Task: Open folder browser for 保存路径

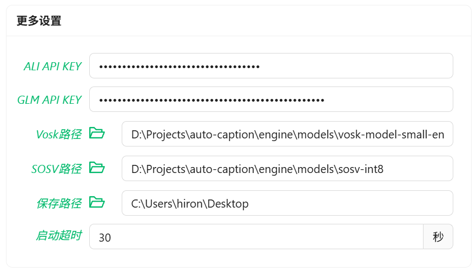Action: pyautogui.click(x=97, y=203)
